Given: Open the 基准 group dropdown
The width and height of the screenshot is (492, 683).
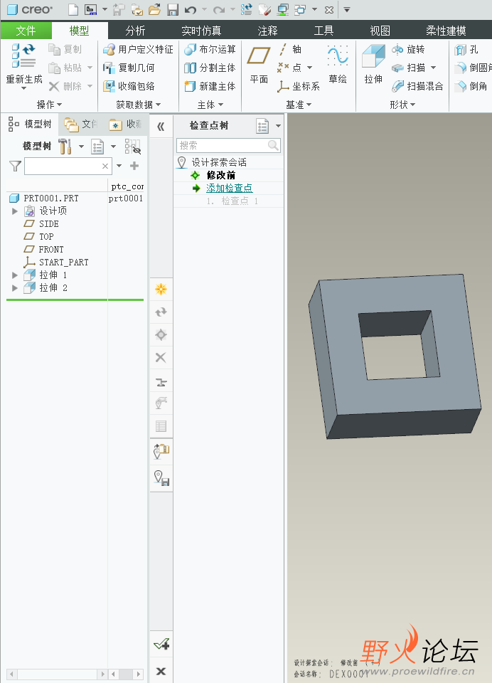Looking at the screenshot, I should pos(299,105).
